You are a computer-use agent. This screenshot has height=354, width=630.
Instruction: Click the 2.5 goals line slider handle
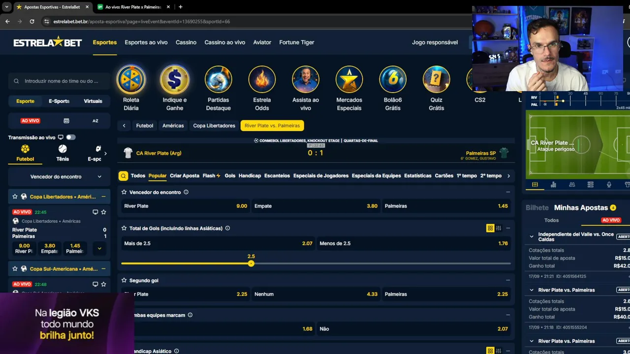click(251, 264)
